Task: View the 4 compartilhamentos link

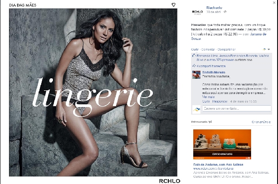Action: (x=211, y=66)
